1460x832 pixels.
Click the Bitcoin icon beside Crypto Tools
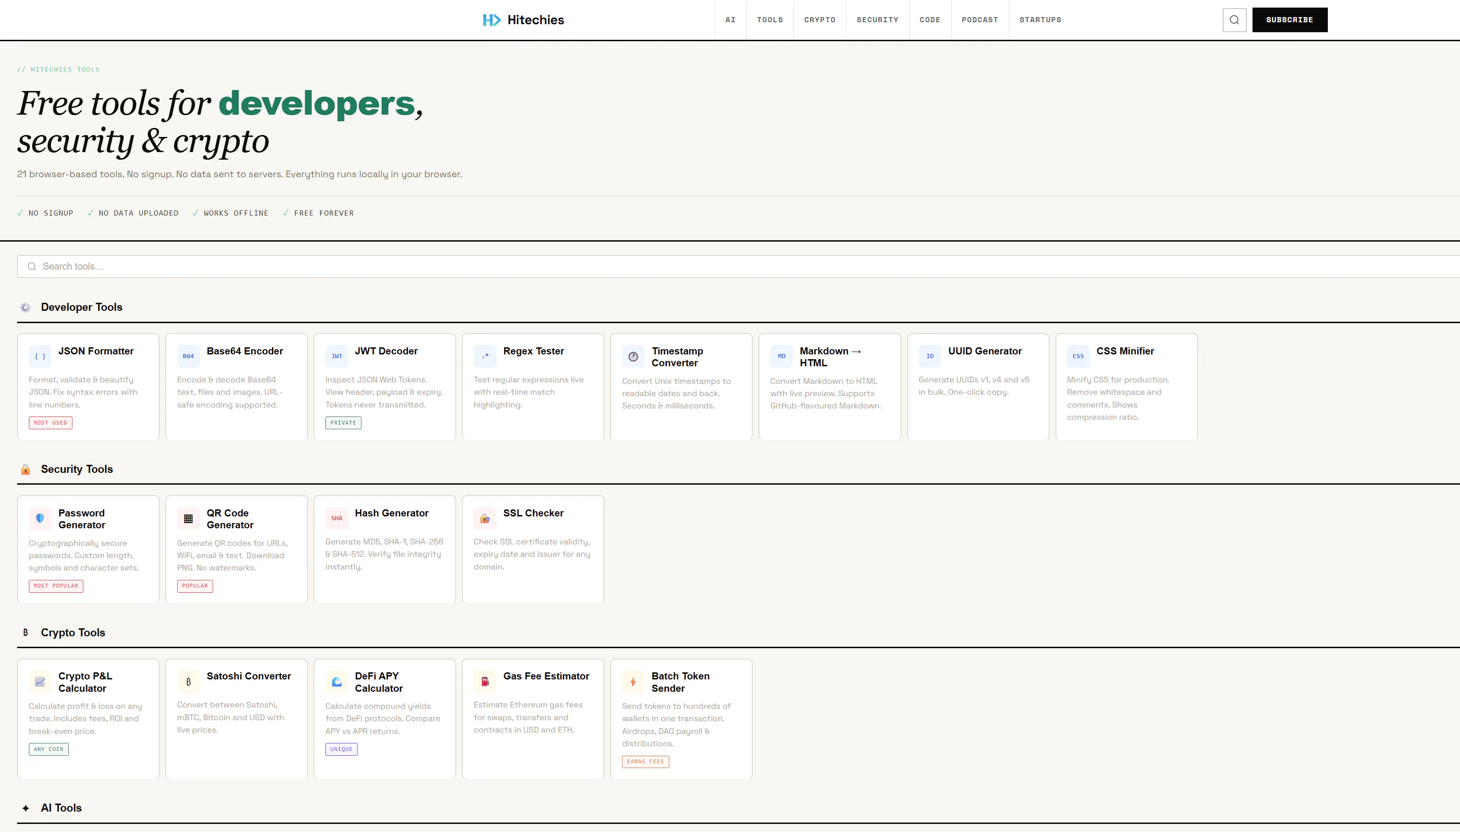26,633
